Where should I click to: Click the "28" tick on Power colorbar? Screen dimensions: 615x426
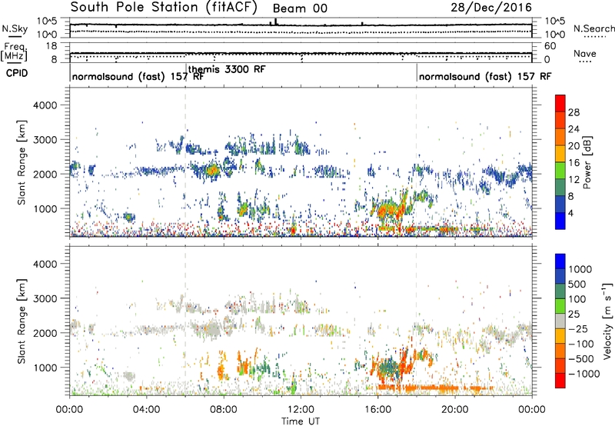pos(573,112)
